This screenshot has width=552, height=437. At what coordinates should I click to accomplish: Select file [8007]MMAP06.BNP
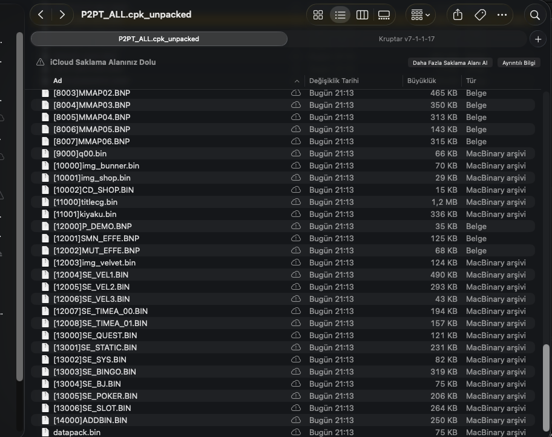click(x=283, y=141)
